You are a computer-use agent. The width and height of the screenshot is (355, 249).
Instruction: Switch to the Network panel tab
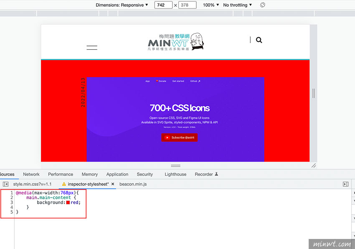[31, 174]
